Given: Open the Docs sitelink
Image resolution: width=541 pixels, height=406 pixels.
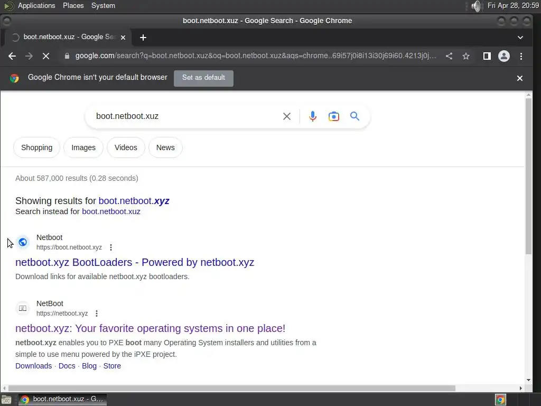Looking at the screenshot, I should coord(67,366).
